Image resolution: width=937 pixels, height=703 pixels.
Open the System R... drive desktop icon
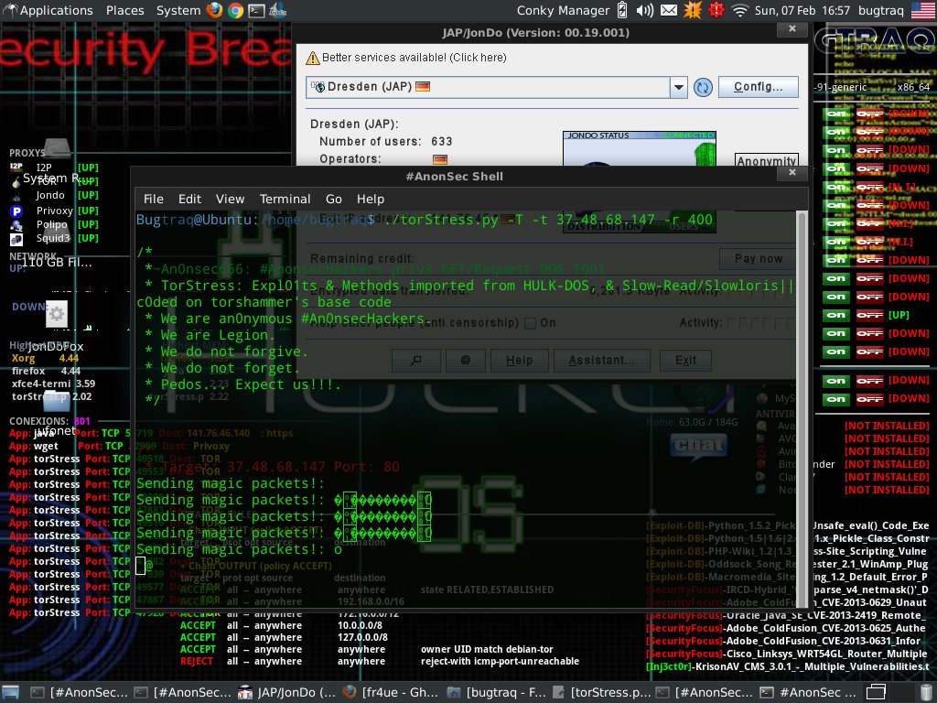point(56,147)
